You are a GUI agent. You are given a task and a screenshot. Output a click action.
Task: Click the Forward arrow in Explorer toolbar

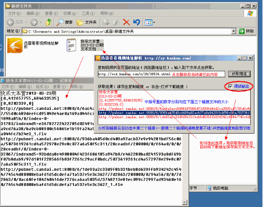33,22
